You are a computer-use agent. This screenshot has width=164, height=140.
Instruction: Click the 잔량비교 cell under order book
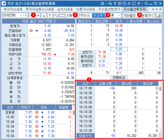(x=118, y=77)
